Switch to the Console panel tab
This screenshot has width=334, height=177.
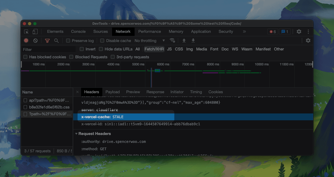pos(78,32)
